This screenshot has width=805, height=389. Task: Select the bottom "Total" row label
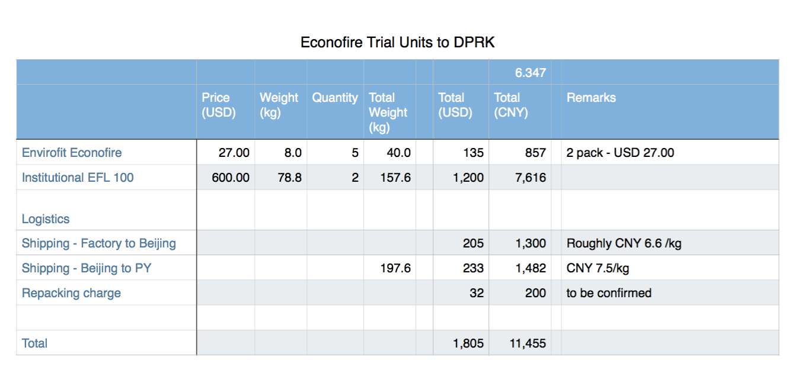pos(34,343)
